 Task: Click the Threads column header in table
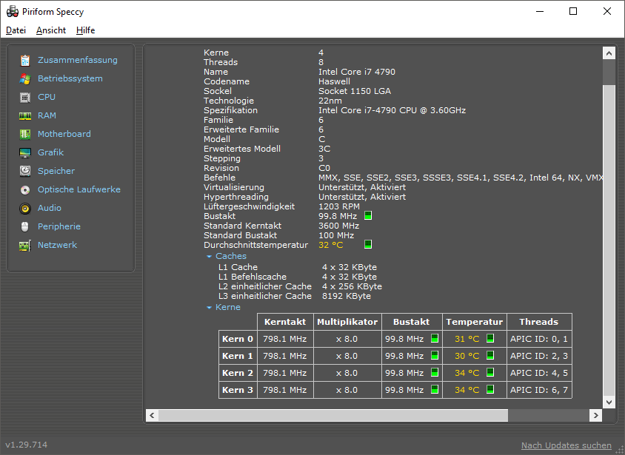539,322
